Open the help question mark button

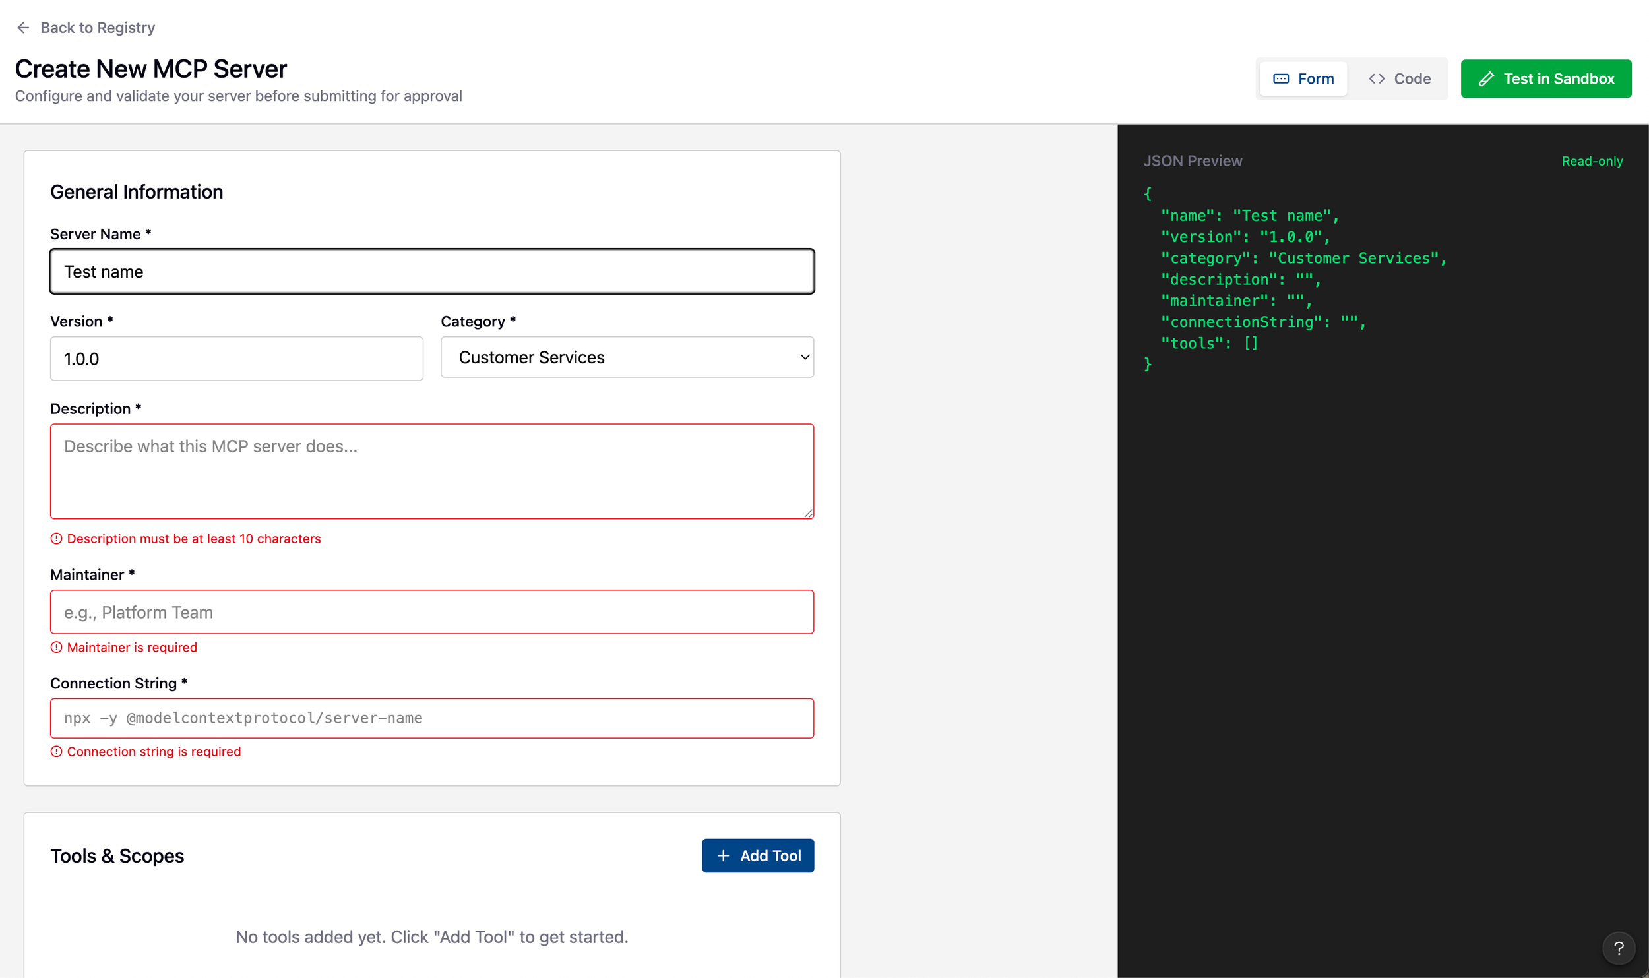(x=1618, y=948)
